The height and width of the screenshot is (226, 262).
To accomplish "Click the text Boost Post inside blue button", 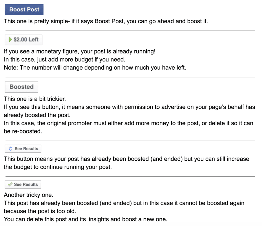I will pos(24,9).
